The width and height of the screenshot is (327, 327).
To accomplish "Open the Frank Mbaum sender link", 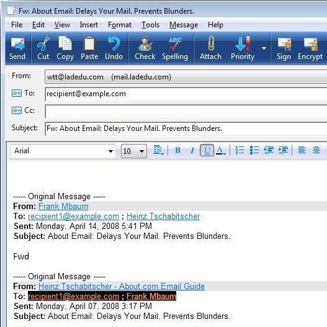I will coord(63,206).
